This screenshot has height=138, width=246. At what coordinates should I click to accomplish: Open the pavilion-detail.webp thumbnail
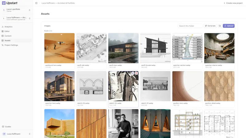[219, 86]
